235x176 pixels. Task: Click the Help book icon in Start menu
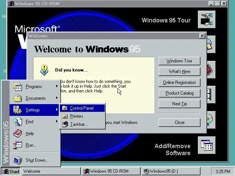[x=18, y=133]
